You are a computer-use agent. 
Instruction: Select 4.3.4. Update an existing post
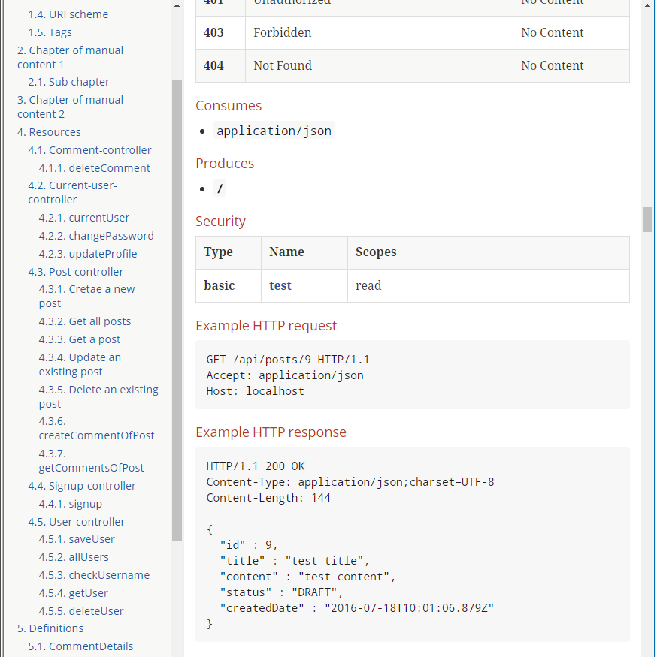pos(80,364)
